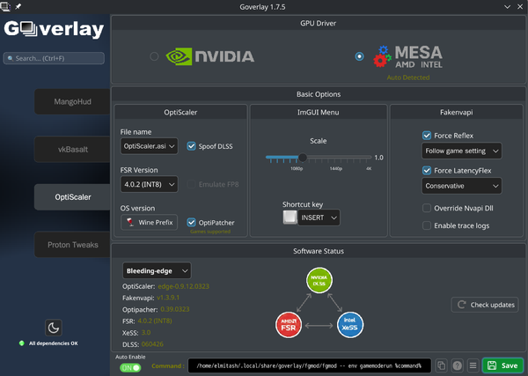Click the Check updates button
The height and width of the screenshot is (376, 528).
tap(485, 305)
